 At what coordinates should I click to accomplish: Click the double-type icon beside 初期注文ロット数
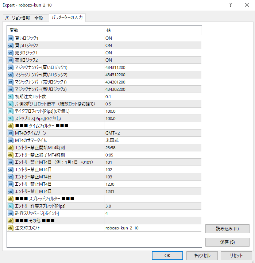coord(11,97)
